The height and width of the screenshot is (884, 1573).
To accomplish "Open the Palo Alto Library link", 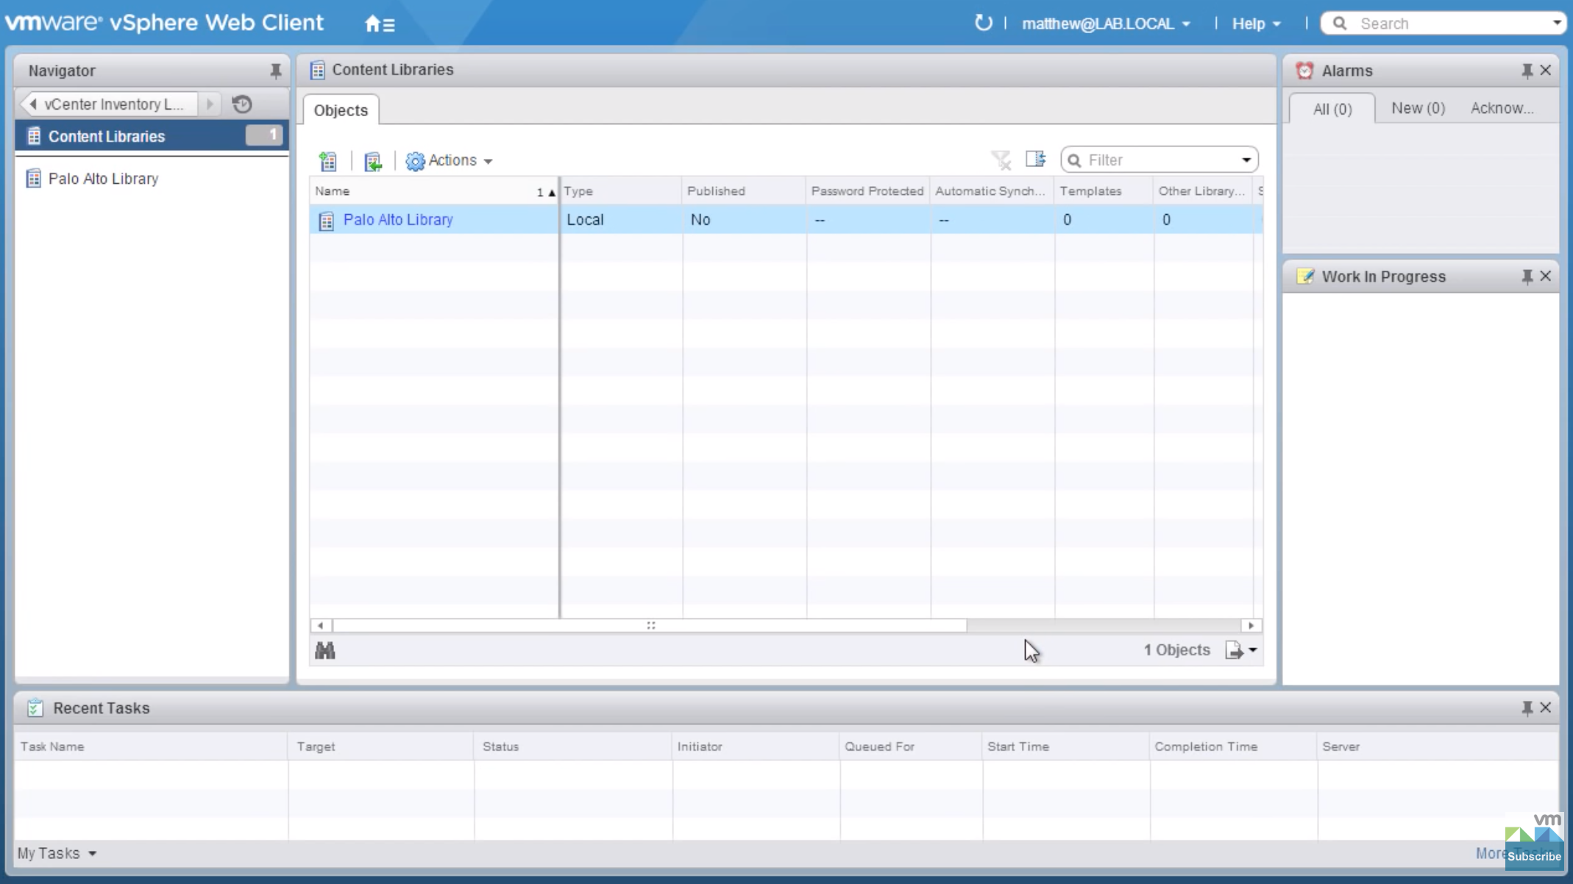I will (398, 220).
